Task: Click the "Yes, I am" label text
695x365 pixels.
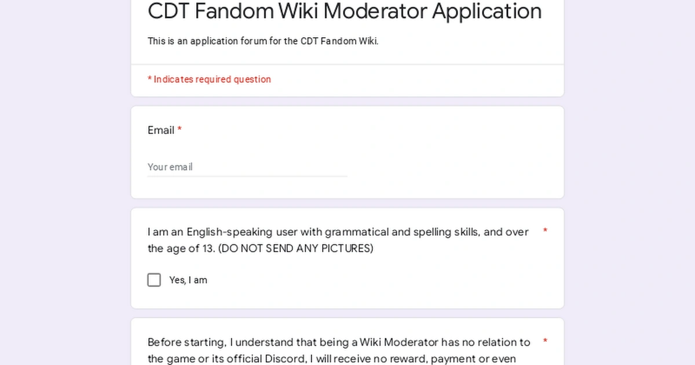Action: pos(187,280)
